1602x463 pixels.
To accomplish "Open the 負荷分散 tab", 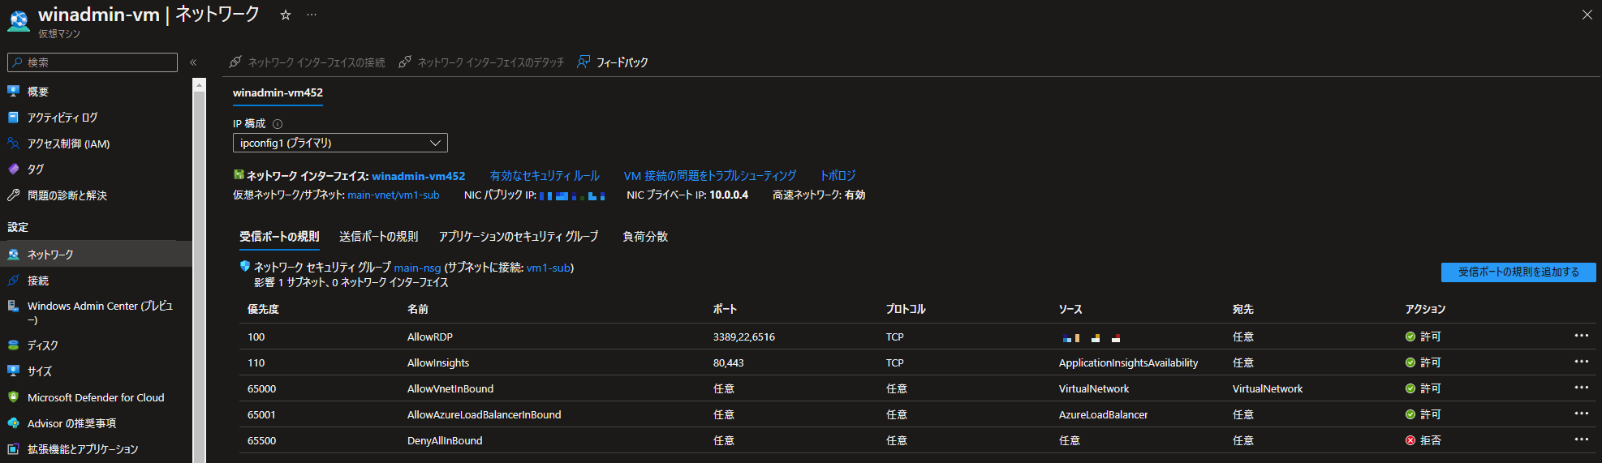I will (x=645, y=237).
